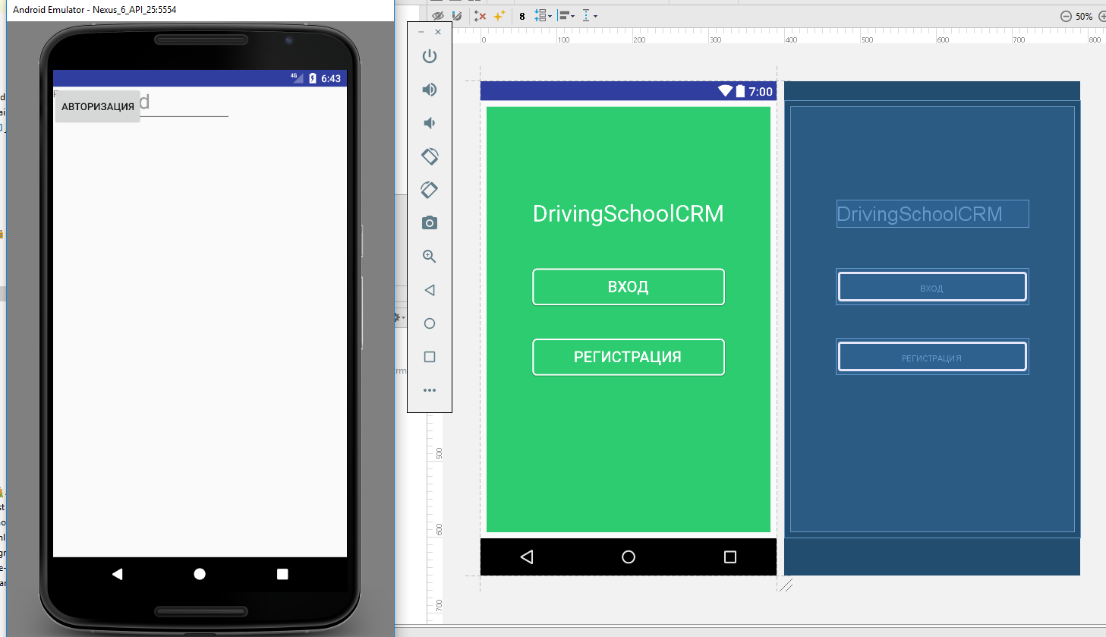Rotate the emulator left

pos(430,156)
